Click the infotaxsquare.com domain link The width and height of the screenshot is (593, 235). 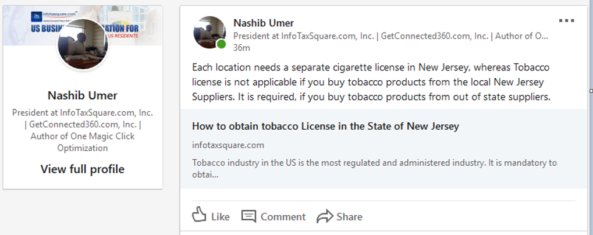click(228, 145)
